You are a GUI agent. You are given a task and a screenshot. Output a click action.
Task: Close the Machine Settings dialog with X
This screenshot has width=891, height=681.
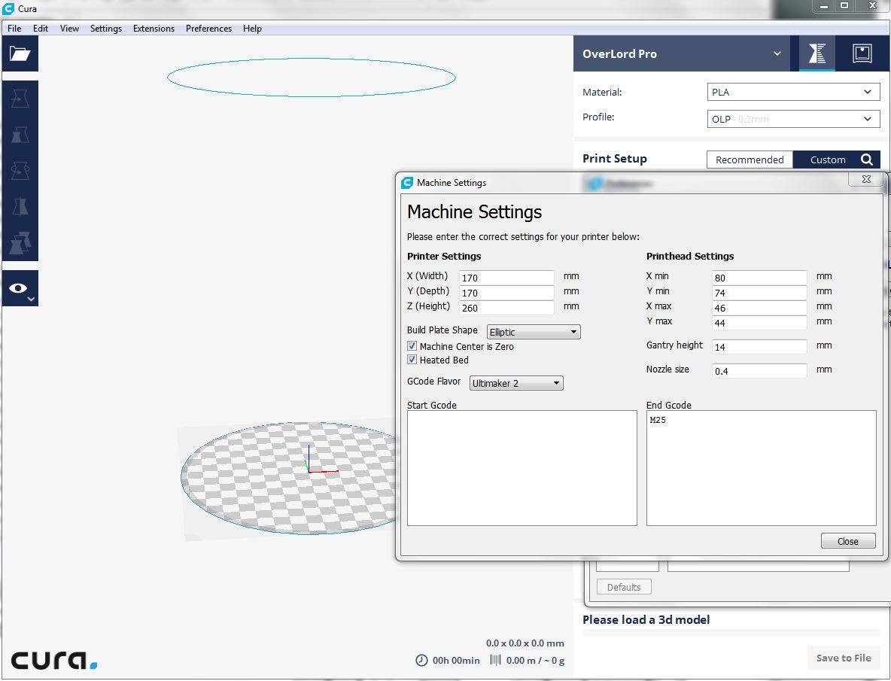click(866, 179)
